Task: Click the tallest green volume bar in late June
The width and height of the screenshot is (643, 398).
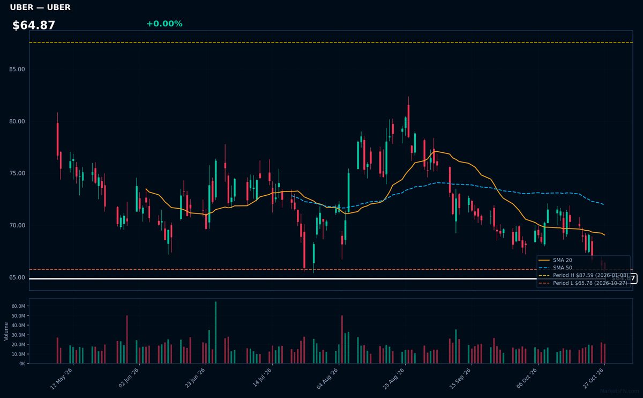Action: [x=215, y=333]
